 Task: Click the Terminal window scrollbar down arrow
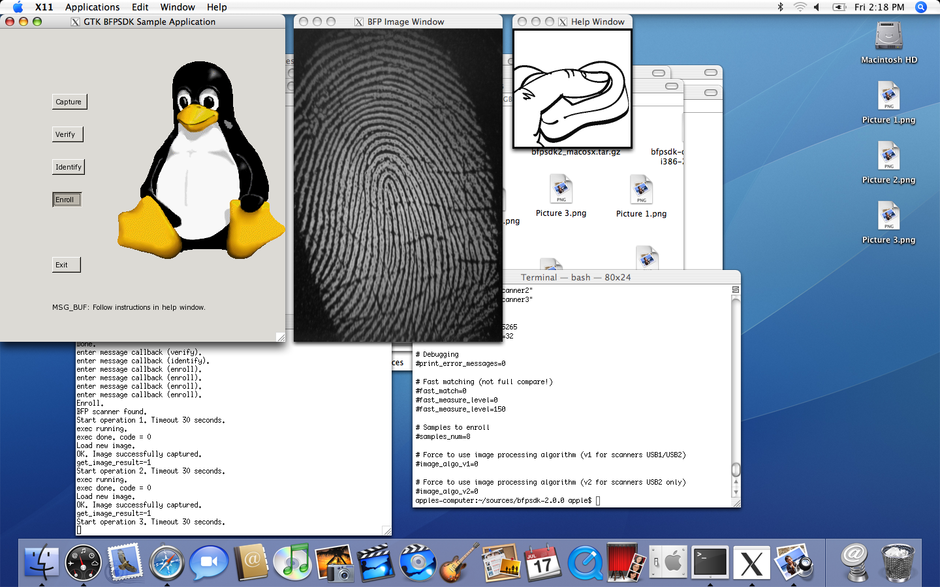coord(736,492)
